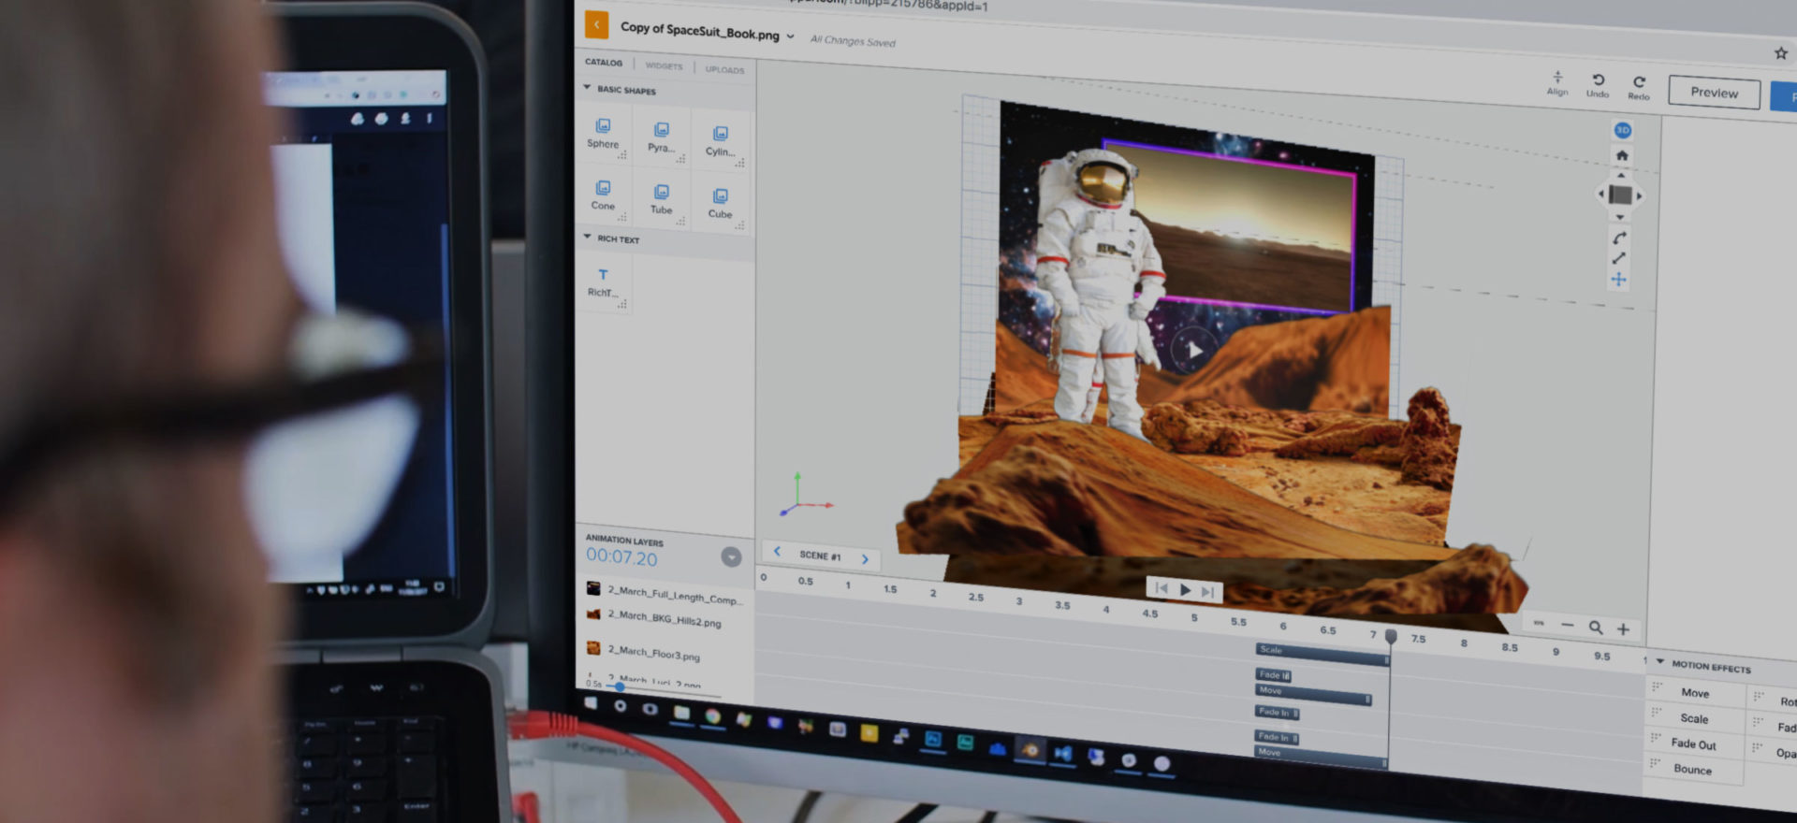The width and height of the screenshot is (1797, 823).
Task: Click the Preview button
Action: click(1715, 93)
